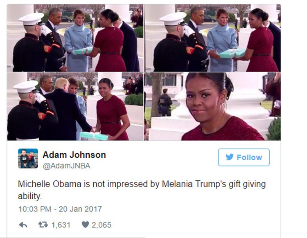The width and height of the screenshot is (307, 238).
Task: Click the Twitter bird icon in Follow button
Action: [230, 157]
